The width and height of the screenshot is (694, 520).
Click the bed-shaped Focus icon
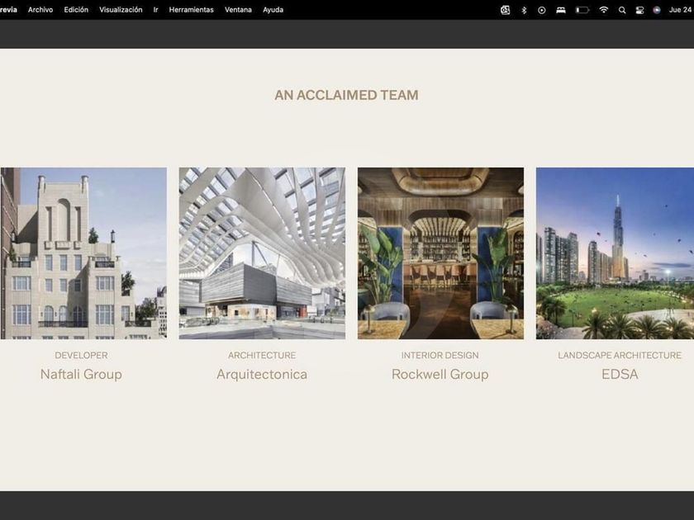point(561,10)
